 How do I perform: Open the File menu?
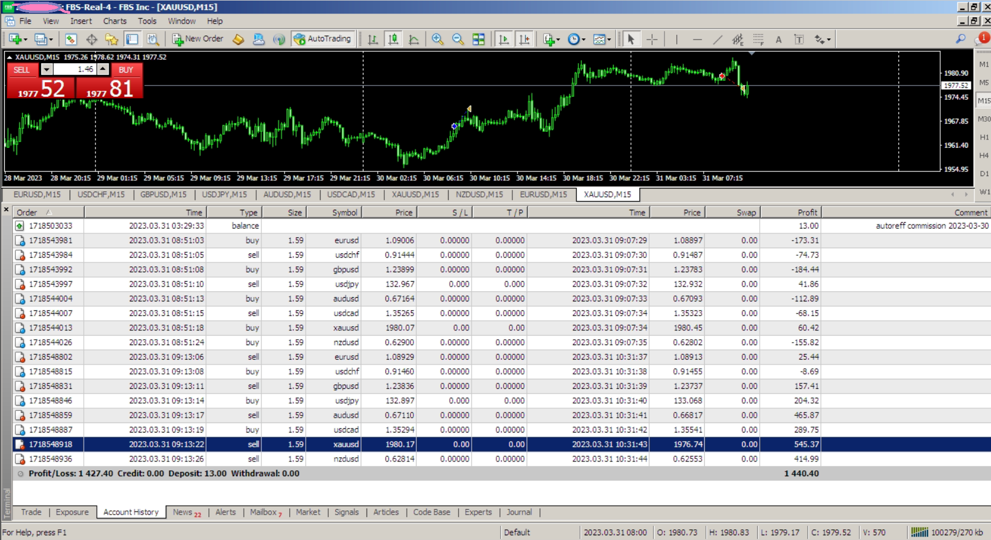tap(25, 21)
